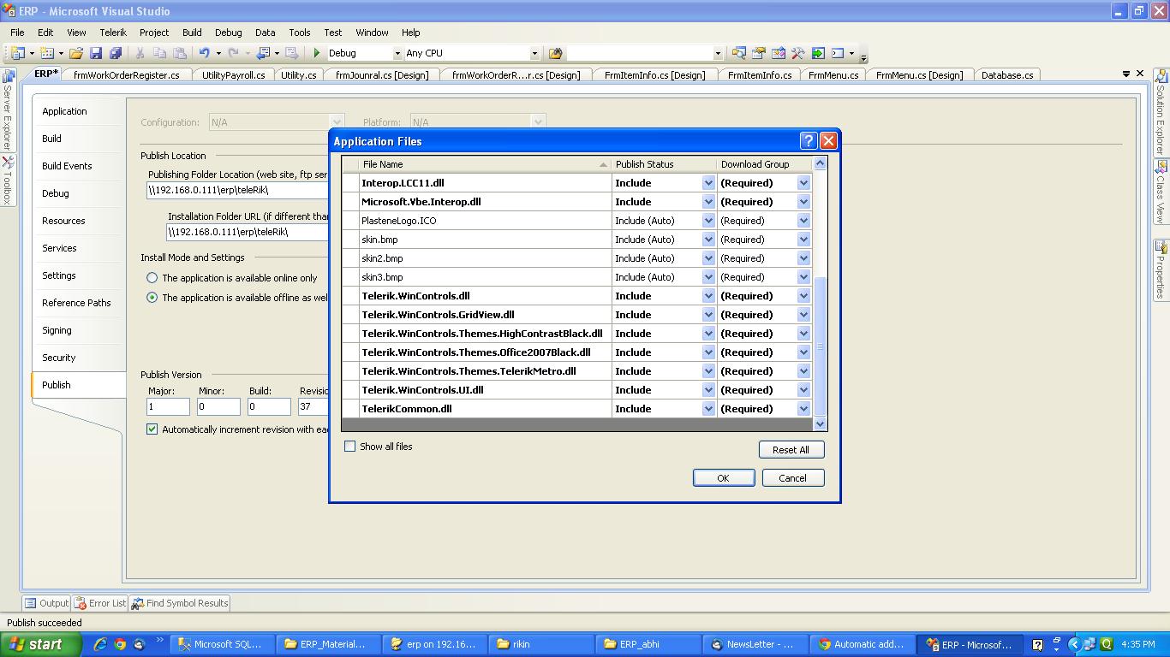Open the Find Symbol Results panel
The height and width of the screenshot is (657, 1170).
point(180,603)
